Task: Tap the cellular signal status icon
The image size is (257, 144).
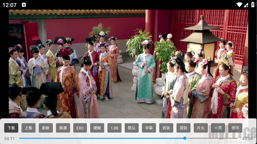Action: tap(246, 5)
